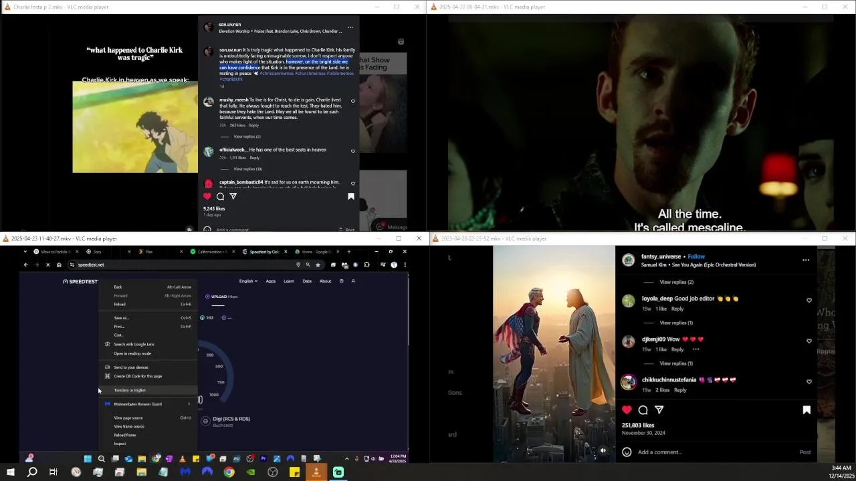Click Chrome home button in recorded browser
856x481 pixels.
pyautogui.click(x=59, y=265)
